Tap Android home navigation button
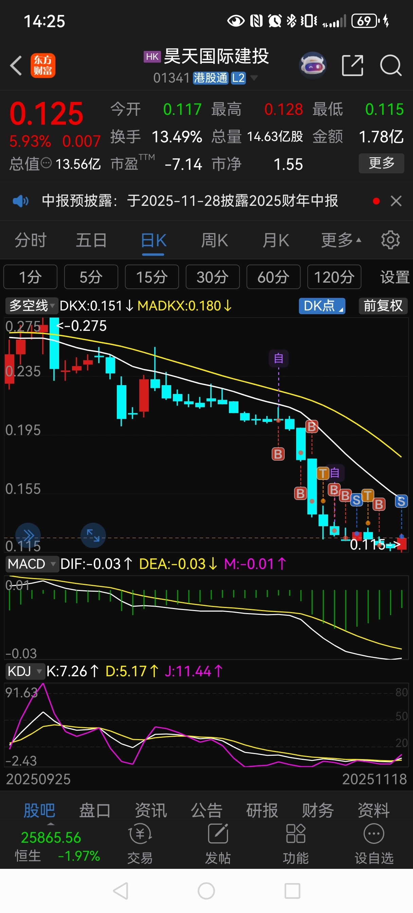Image resolution: width=413 pixels, height=913 pixels. (x=206, y=891)
